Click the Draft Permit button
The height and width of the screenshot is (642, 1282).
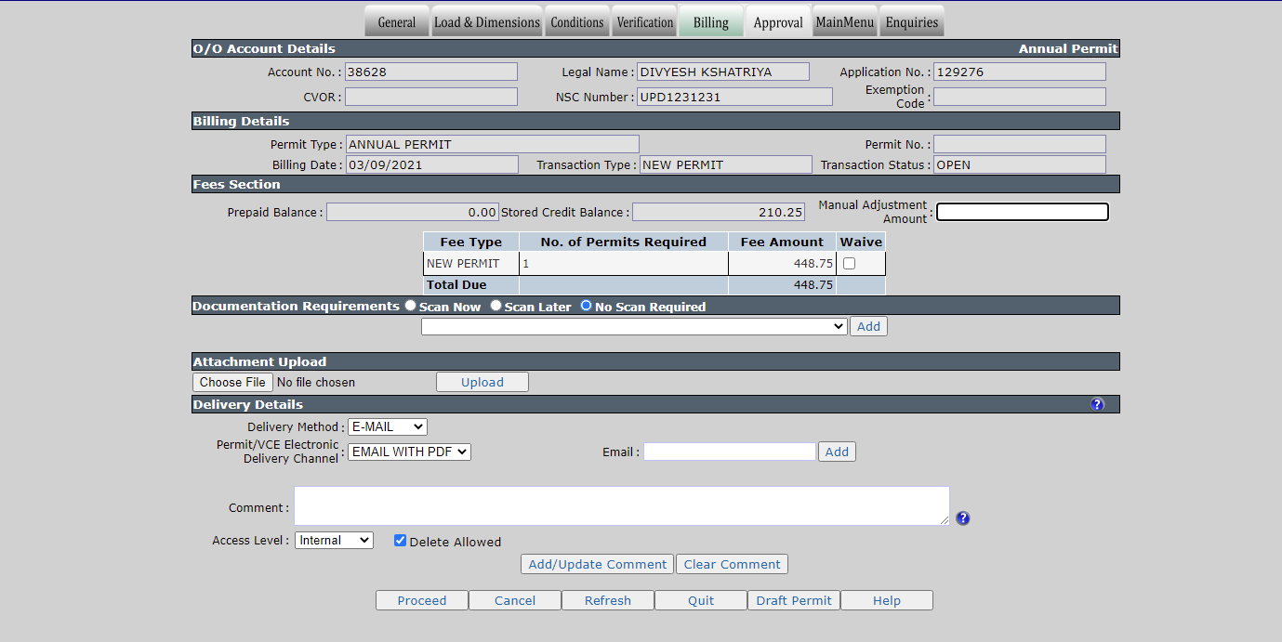click(794, 600)
